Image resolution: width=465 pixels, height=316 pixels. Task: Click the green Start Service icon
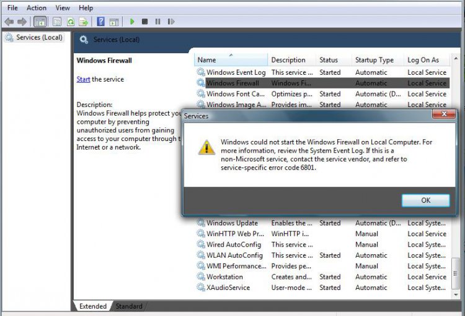point(132,21)
